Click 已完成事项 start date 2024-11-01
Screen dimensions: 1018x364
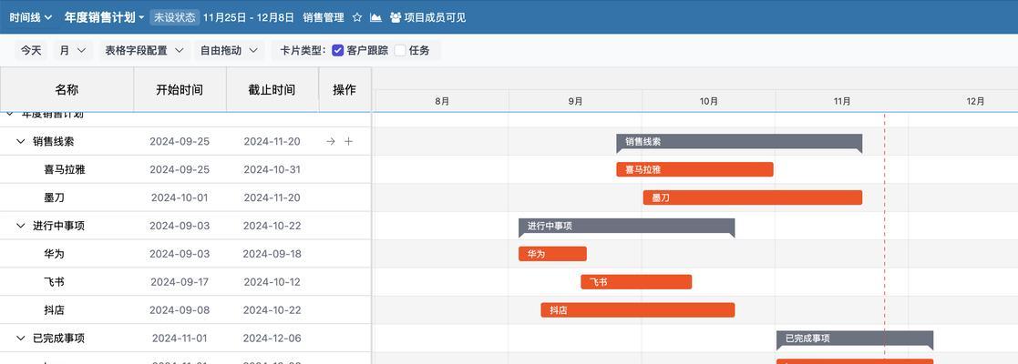(180, 339)
